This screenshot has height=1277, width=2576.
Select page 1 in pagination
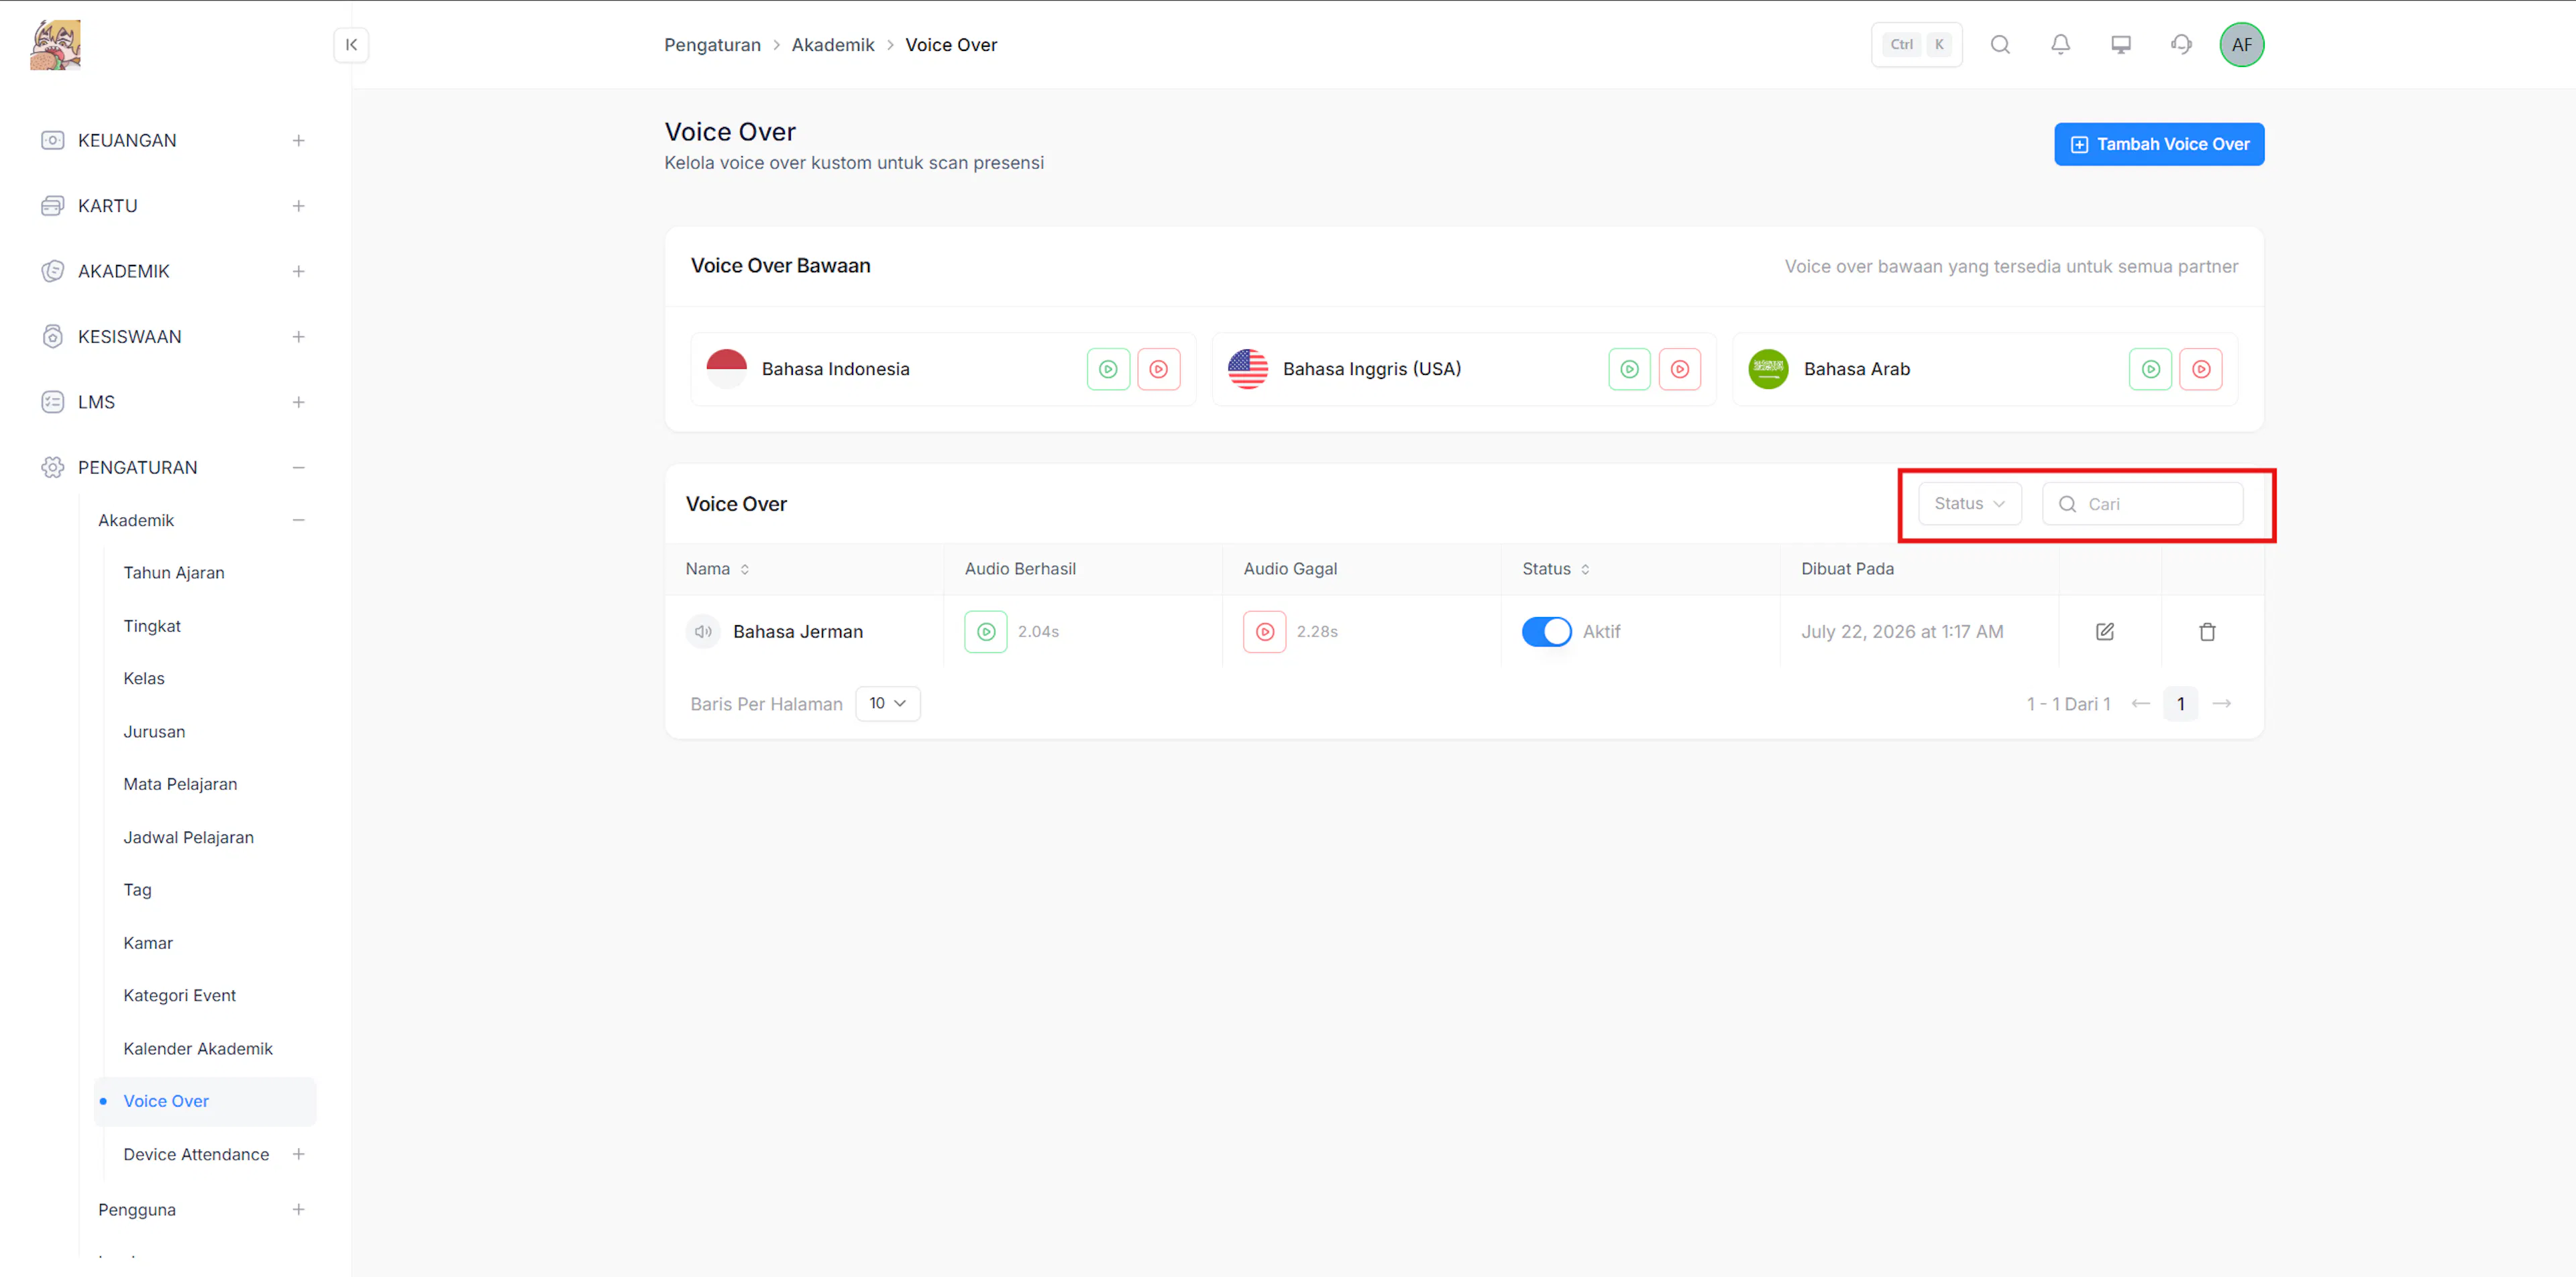2180,704
